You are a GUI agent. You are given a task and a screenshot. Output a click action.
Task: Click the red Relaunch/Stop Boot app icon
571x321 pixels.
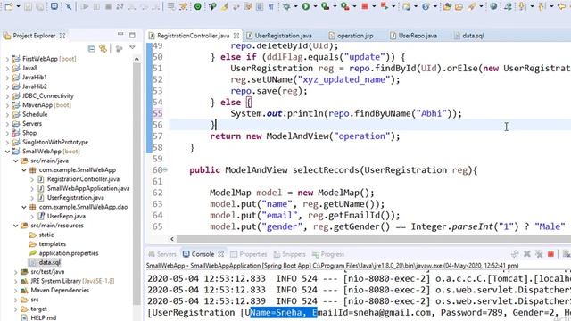[365, 6]
